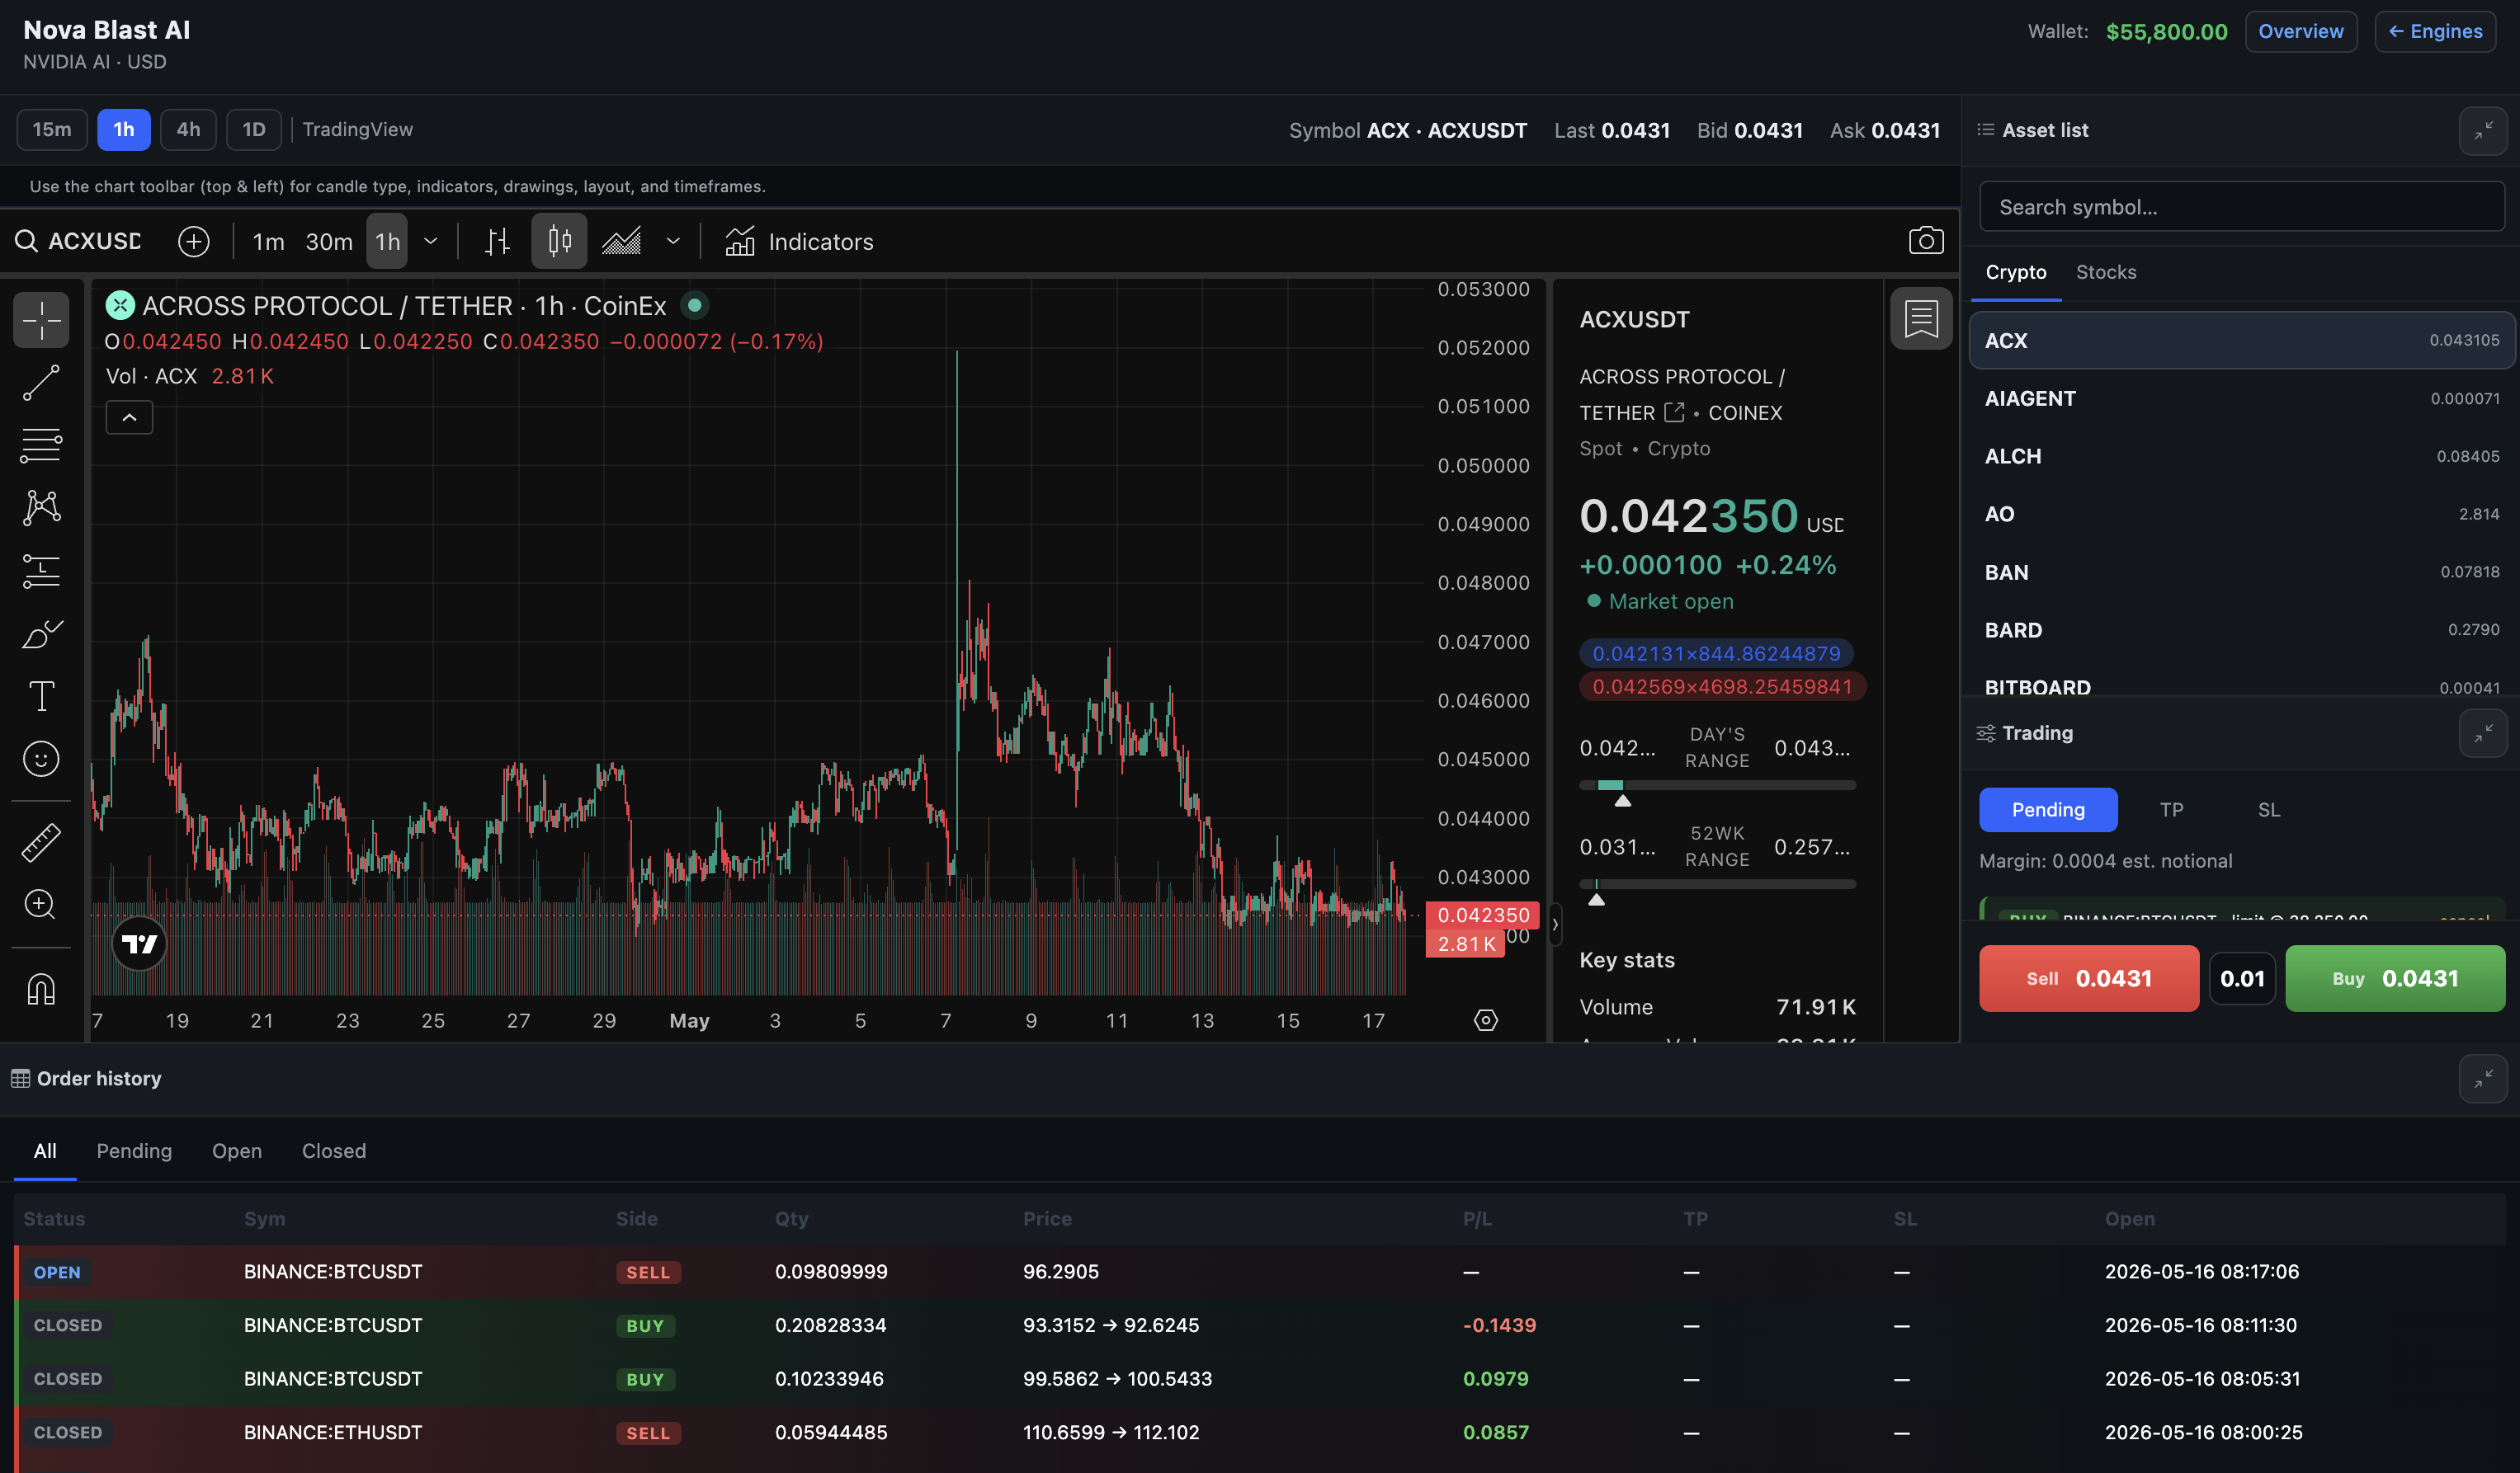Switch to area chart style

(x=621, y=241)
